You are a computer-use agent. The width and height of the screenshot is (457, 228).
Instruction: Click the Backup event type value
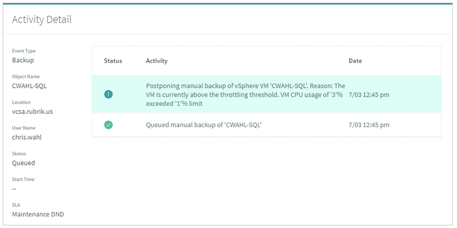[x=23, y=60]
